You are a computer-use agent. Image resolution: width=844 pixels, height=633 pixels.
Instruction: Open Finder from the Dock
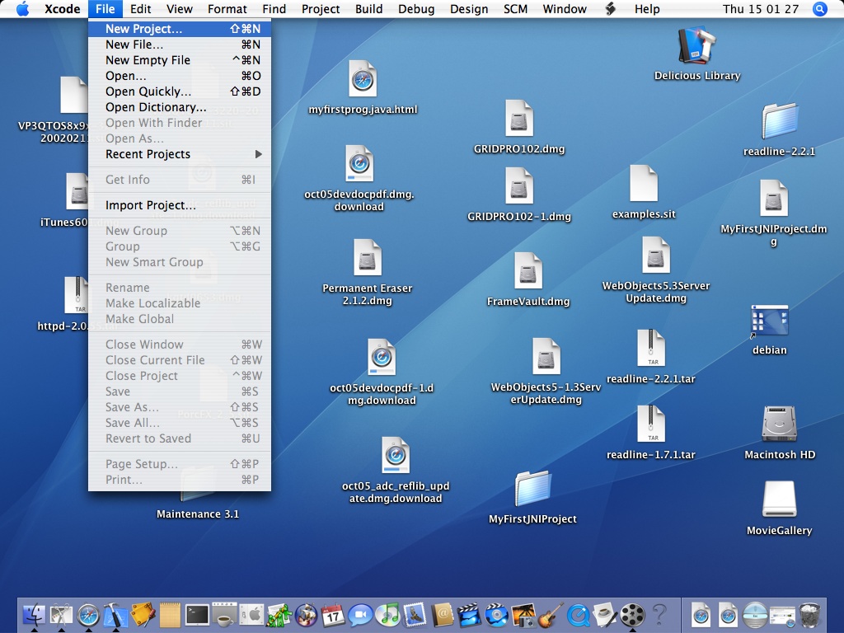coord(35,614)
